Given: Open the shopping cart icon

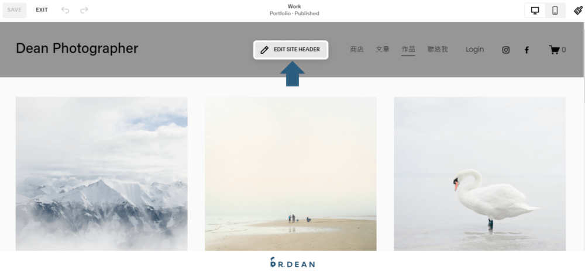Looking at the screenshot, I should tap(554, 50).
